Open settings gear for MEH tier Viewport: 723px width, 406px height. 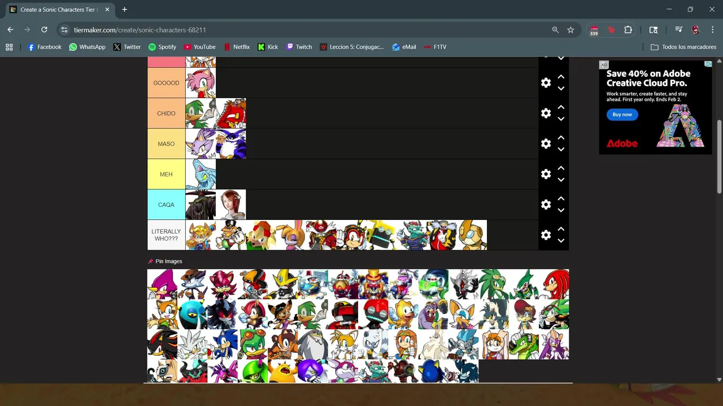coord(546,174)
